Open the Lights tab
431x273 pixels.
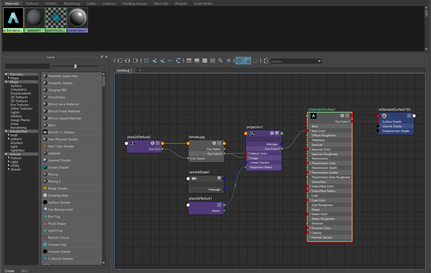pyautogui.click(x=91, y=4)
